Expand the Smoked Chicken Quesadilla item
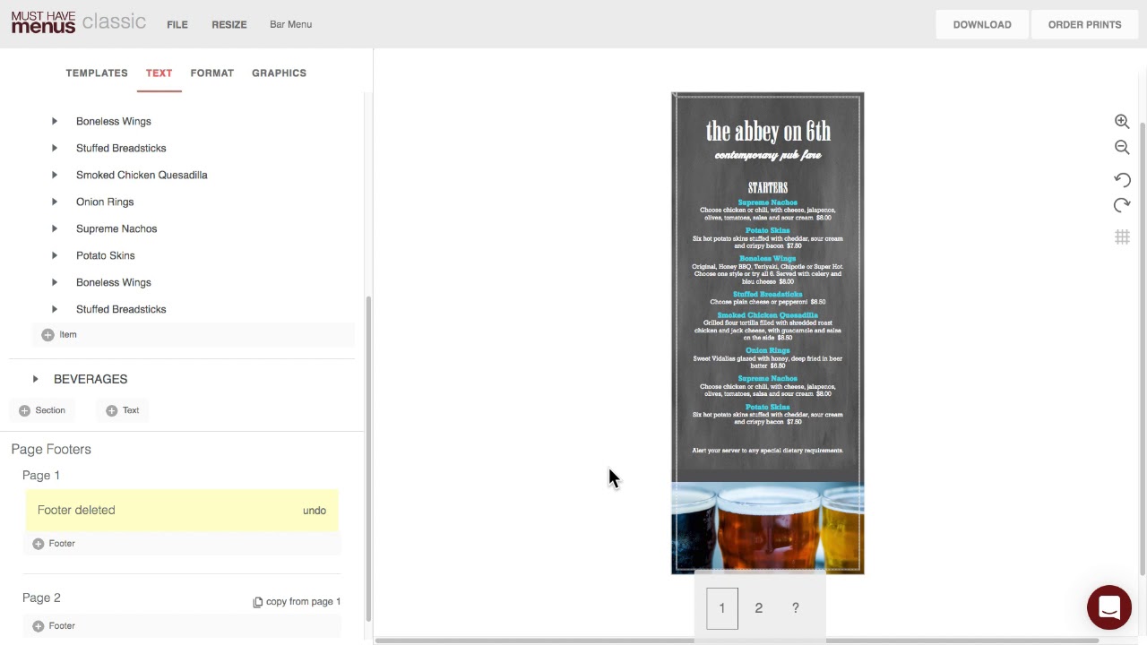The image size is (1147, 645). [x=55, y=175]
